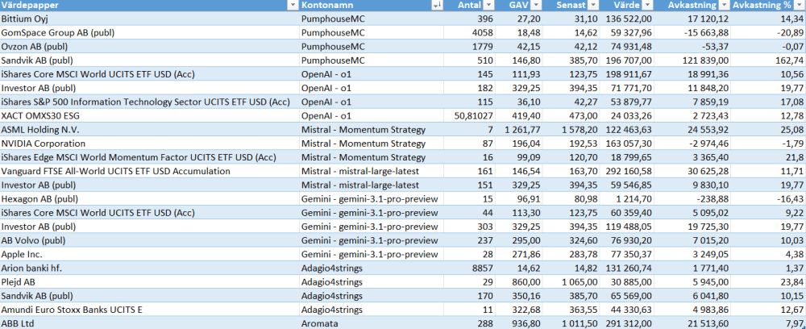This screenshot has height=329, width=806.
Task: Open the Avkastning column filter dropdown
Action: pos(723,5)
